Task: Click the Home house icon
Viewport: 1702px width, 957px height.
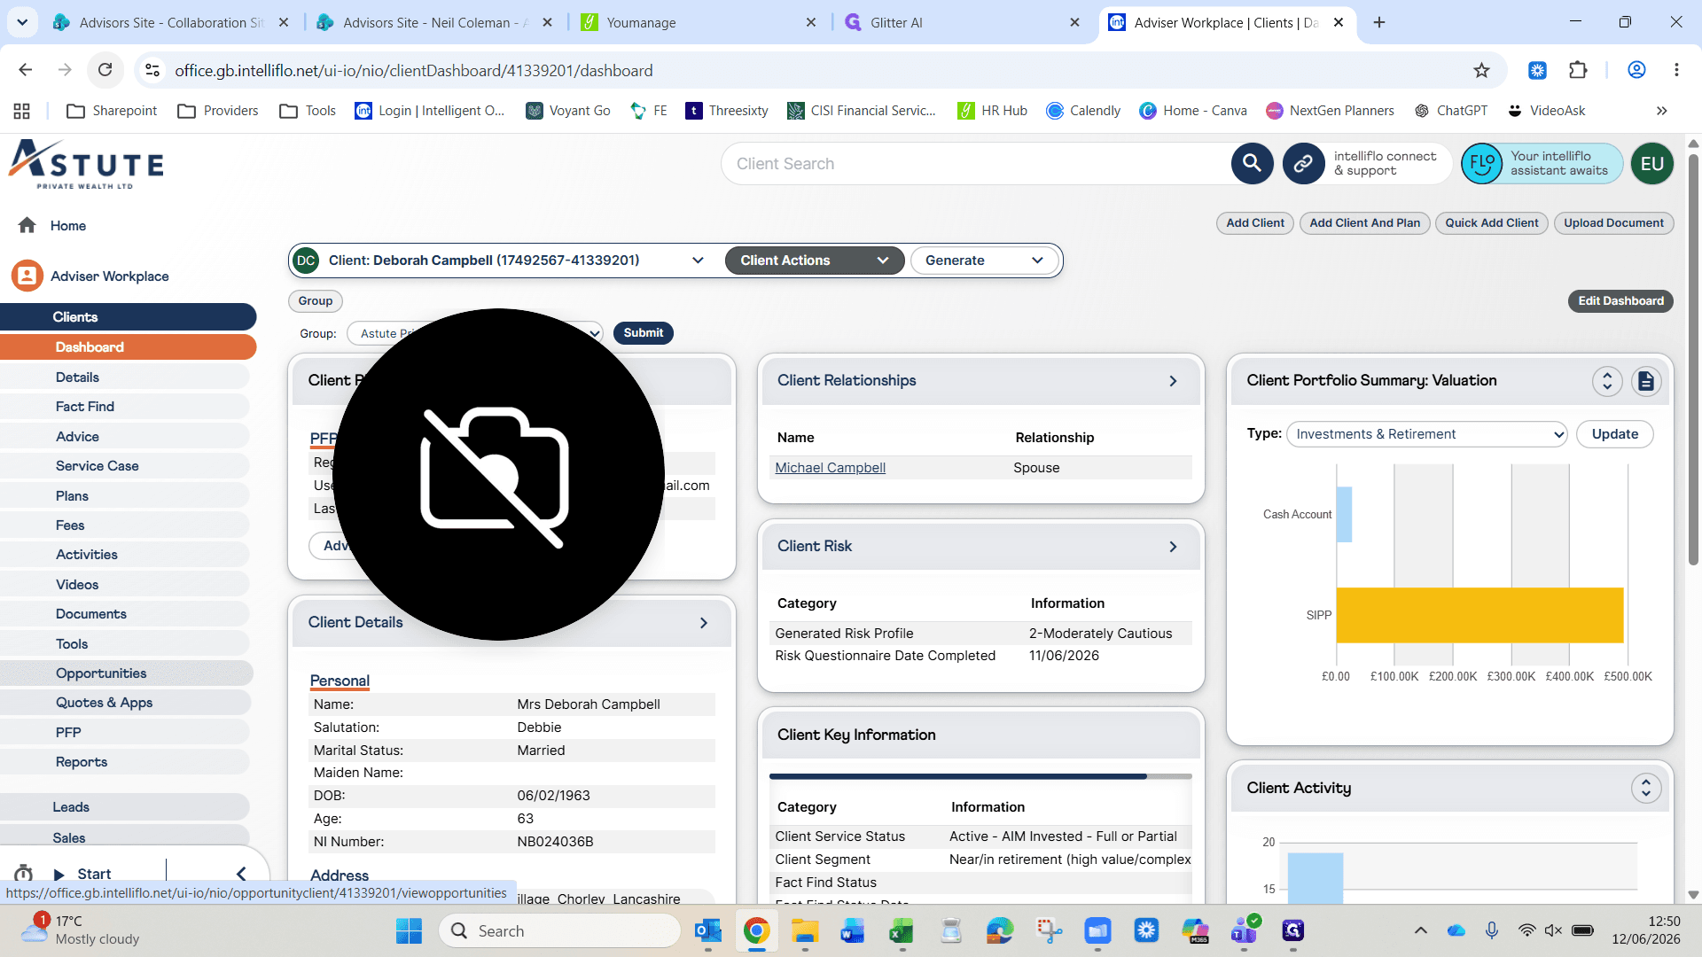Action: coord(27,225)
